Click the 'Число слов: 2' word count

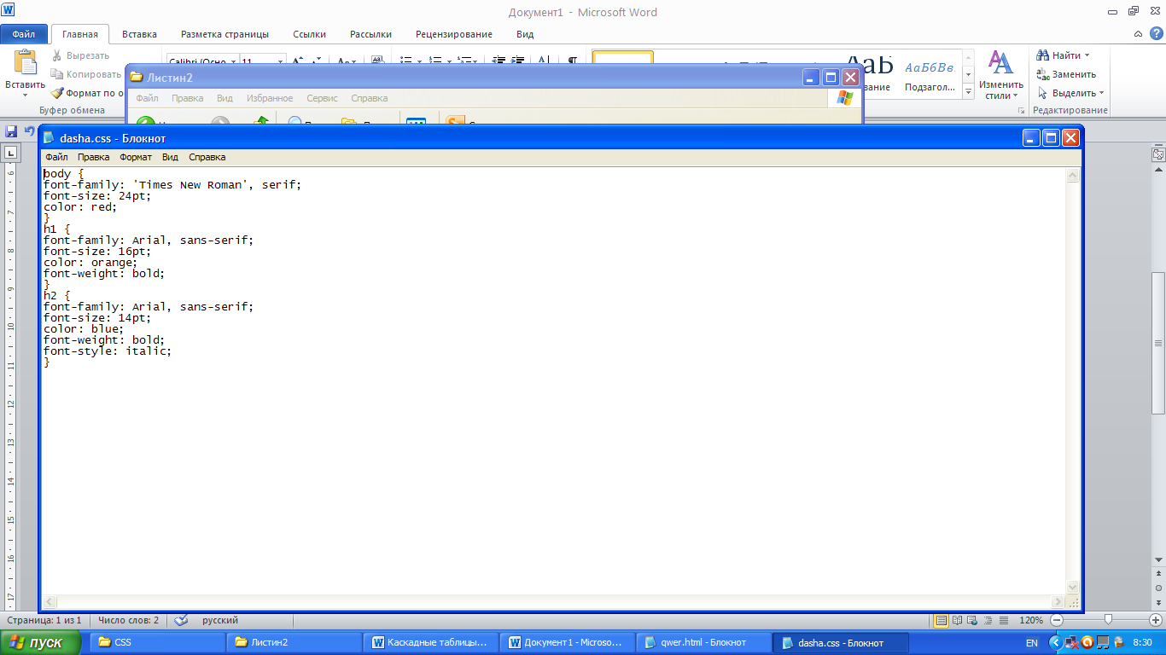coord(128,620)
